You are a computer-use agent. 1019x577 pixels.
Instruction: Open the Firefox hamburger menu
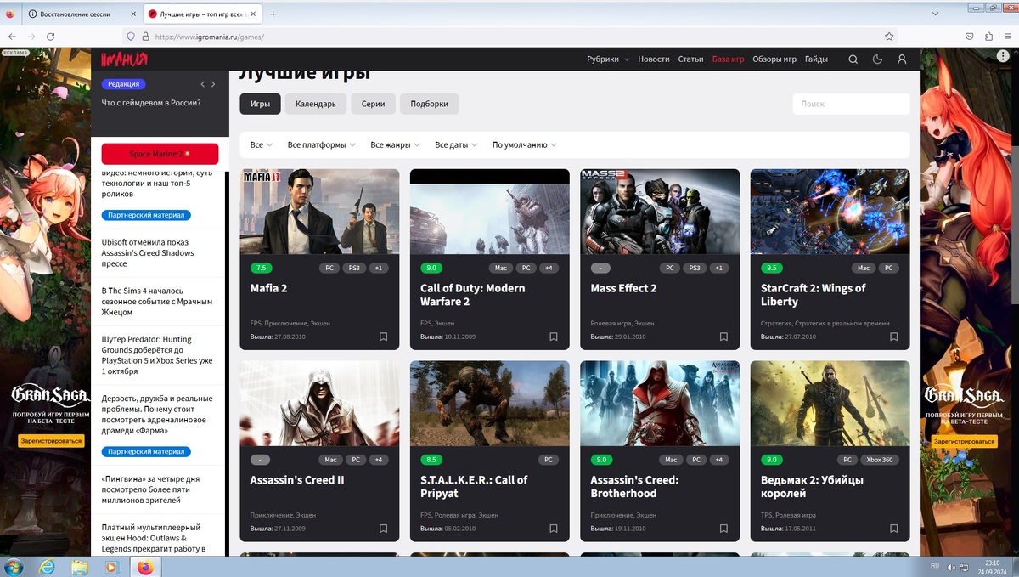pyautogui.click(x=1007, y=37)
